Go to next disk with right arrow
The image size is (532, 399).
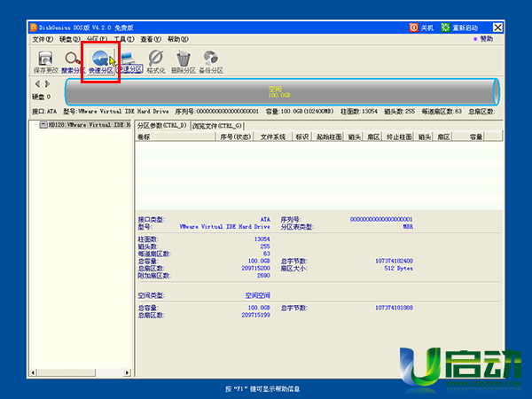48,84
